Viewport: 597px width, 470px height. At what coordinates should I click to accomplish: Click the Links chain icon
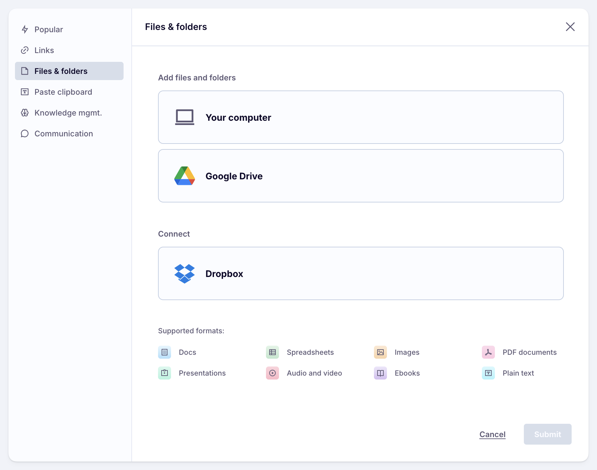tap(25, 50)
